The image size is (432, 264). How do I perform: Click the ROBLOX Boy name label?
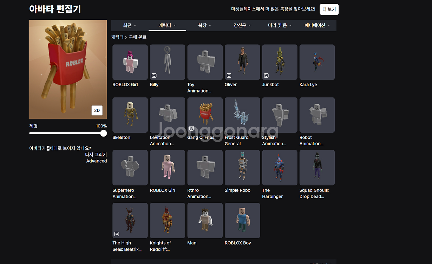[238, 243]
